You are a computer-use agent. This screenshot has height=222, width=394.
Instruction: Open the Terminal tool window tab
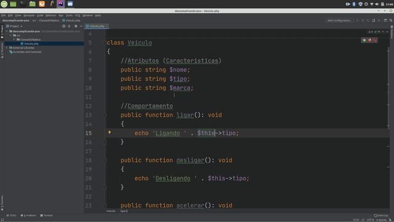(x=47, y=215)
